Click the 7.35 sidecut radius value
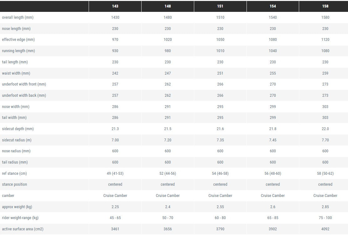 pos(220,140)
